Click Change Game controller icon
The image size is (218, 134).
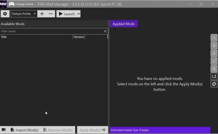pyautogui.click(x=11, y=4)
